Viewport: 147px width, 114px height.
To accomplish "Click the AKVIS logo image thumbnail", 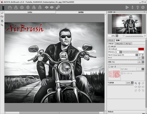I will [114, 74].
